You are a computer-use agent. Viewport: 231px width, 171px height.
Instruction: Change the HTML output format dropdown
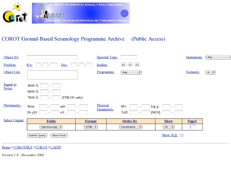(x=91, y=127)
